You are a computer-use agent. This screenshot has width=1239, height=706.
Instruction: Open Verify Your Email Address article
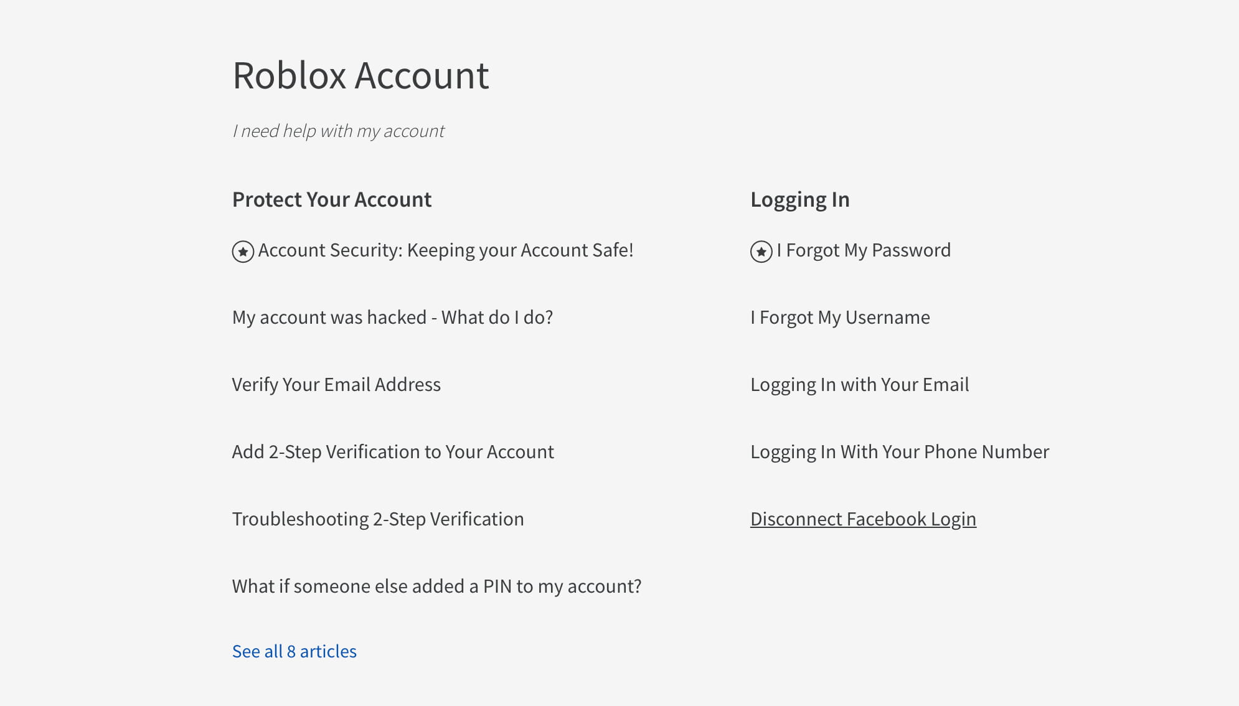336,385
